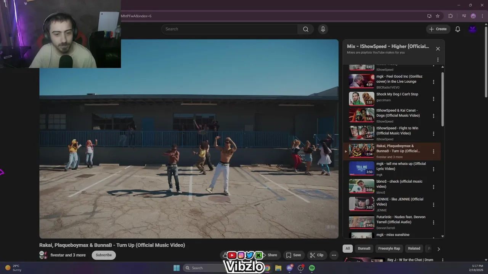The image size is (488, 274).
Task: Click the Clip scissors button
Action: (x=316, y=255)
